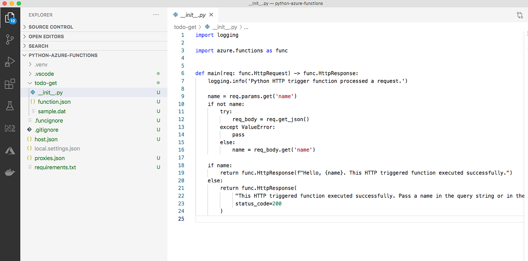Open the Explorer more actions ellipsis
The width and height of the screenshot is (528, 261).
(x=156, y=14)
